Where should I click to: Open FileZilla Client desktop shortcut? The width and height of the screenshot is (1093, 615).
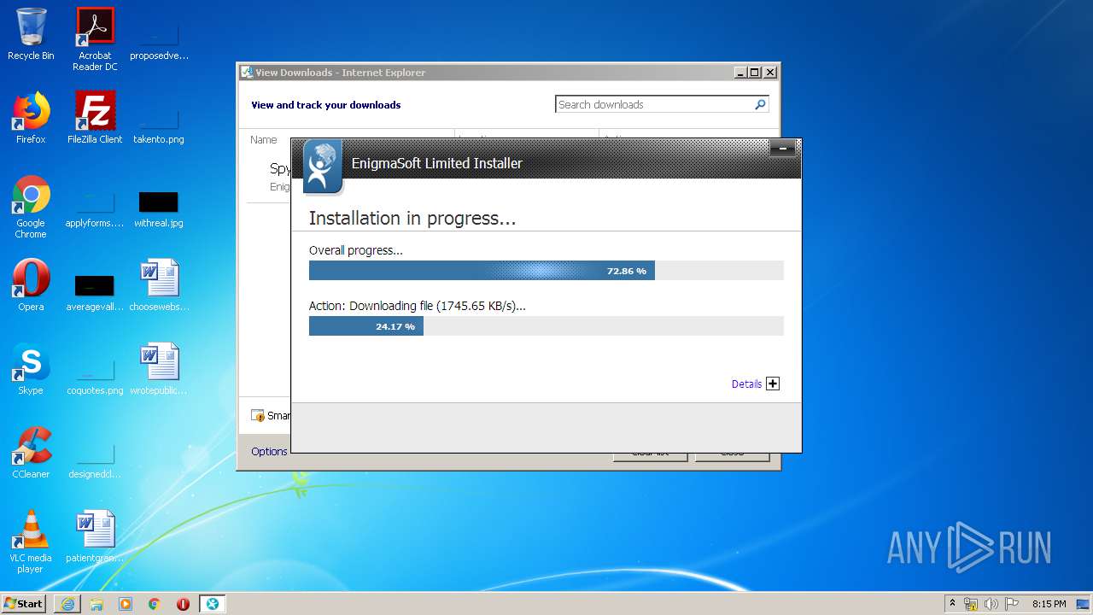coord(95,118)
